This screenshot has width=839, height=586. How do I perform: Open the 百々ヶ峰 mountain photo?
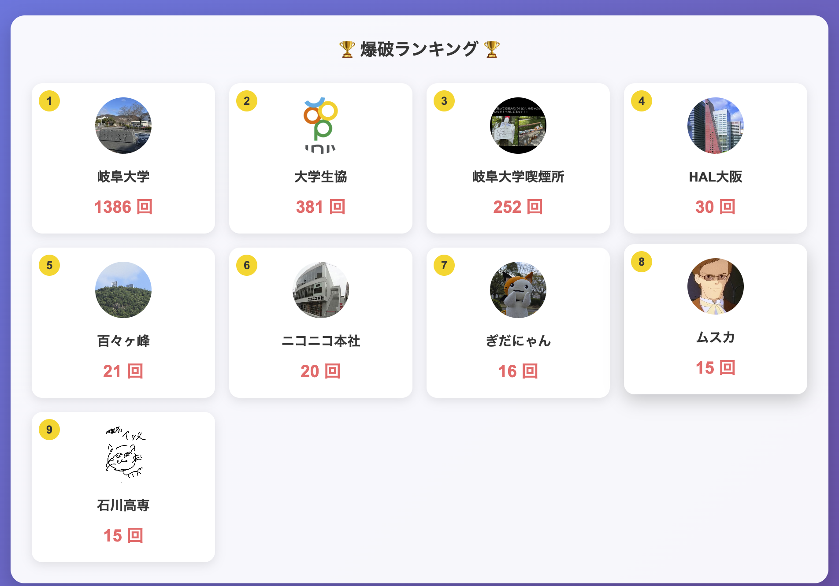[x=123, y=290]
